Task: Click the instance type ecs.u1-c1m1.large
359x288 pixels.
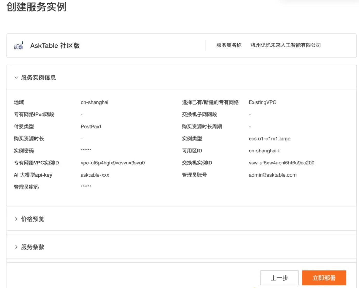Action: click(x=270, y=139)
